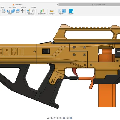The height and width of the screenshot is (120, 120).
Task: Click the Insert Canvas image icon
Action: (64, 11)
